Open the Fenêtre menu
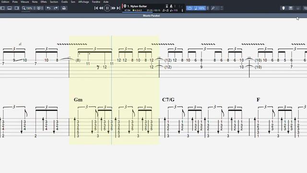Screen dimensions: 307x173 click(96, 2)
